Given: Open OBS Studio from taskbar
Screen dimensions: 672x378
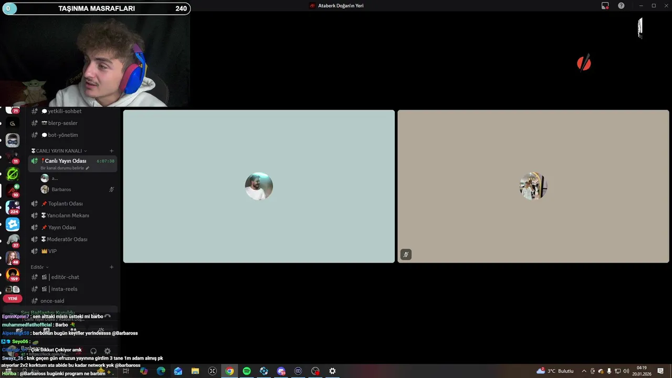Looking at the screenshot, I should coord(315,371).
